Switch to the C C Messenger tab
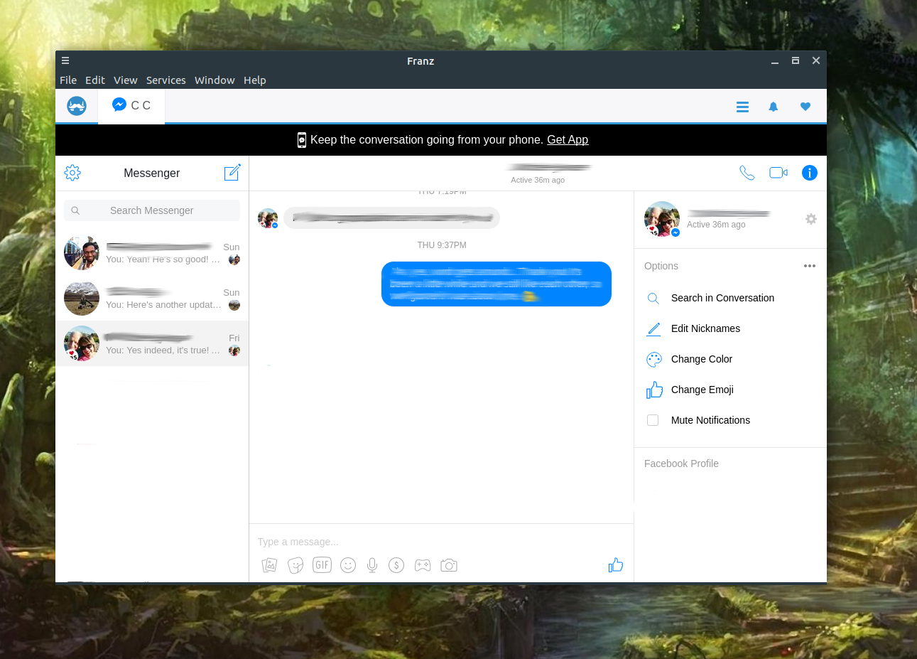The image size is (917, 659). coord(131,105)
